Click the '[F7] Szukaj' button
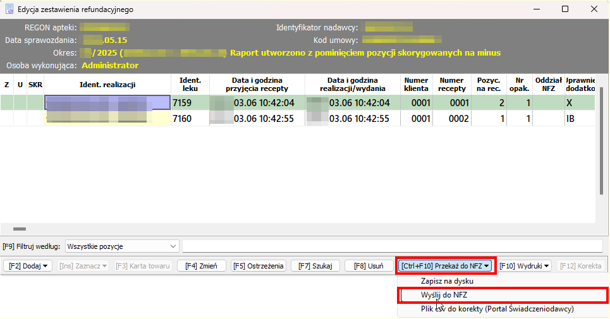This screenshot has width=610, height=319. (x=315, y=266)
